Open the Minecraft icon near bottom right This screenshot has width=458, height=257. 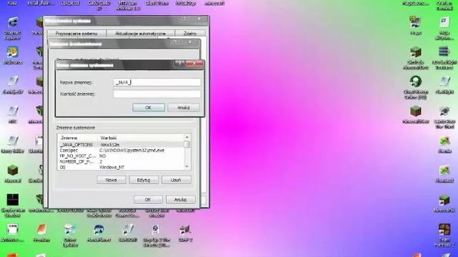click(444, 200)
